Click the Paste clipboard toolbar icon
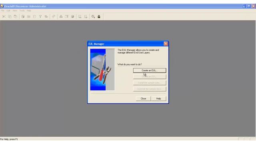 (x=16, y=17)
